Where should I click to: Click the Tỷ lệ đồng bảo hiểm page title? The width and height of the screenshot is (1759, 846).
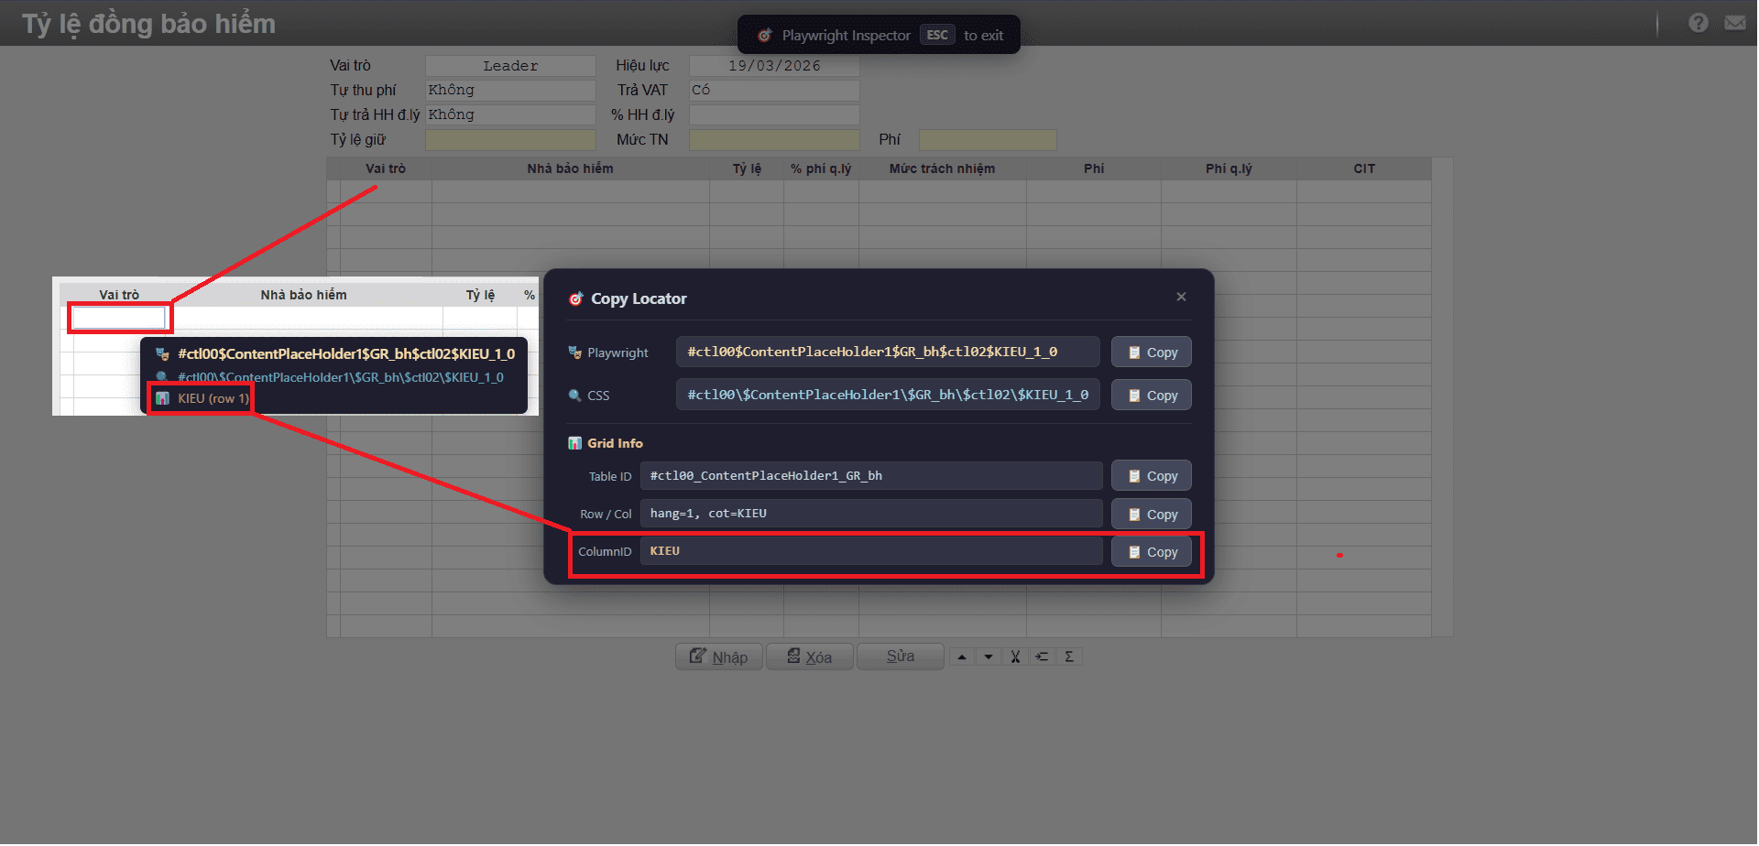(x=148, y=24)
